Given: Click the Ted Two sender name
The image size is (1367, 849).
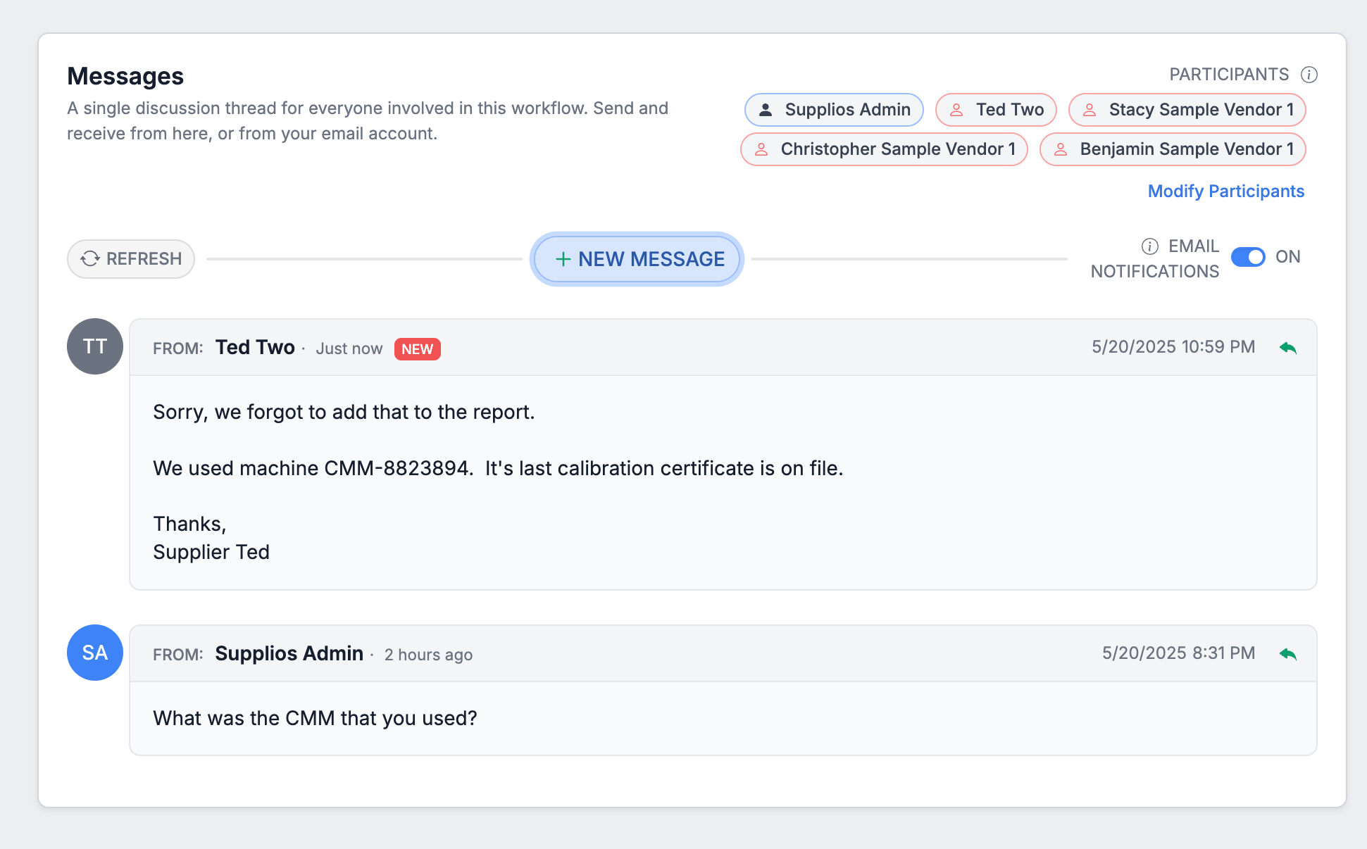Looking at the screenshot, I should coord(254,346).
